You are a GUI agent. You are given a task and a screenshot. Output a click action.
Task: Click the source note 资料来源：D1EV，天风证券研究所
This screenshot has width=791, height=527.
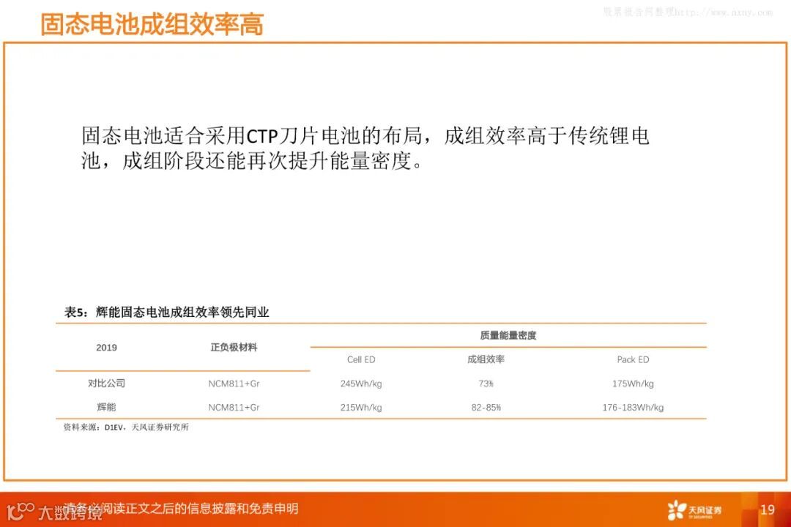pyautogui.click(x=126, y=427)
